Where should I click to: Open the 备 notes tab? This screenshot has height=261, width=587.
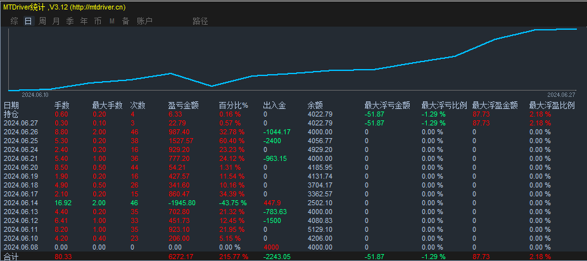[126, 22]
